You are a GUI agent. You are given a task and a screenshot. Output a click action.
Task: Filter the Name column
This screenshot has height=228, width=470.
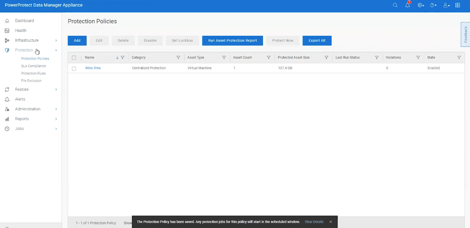tap(122, 57)
